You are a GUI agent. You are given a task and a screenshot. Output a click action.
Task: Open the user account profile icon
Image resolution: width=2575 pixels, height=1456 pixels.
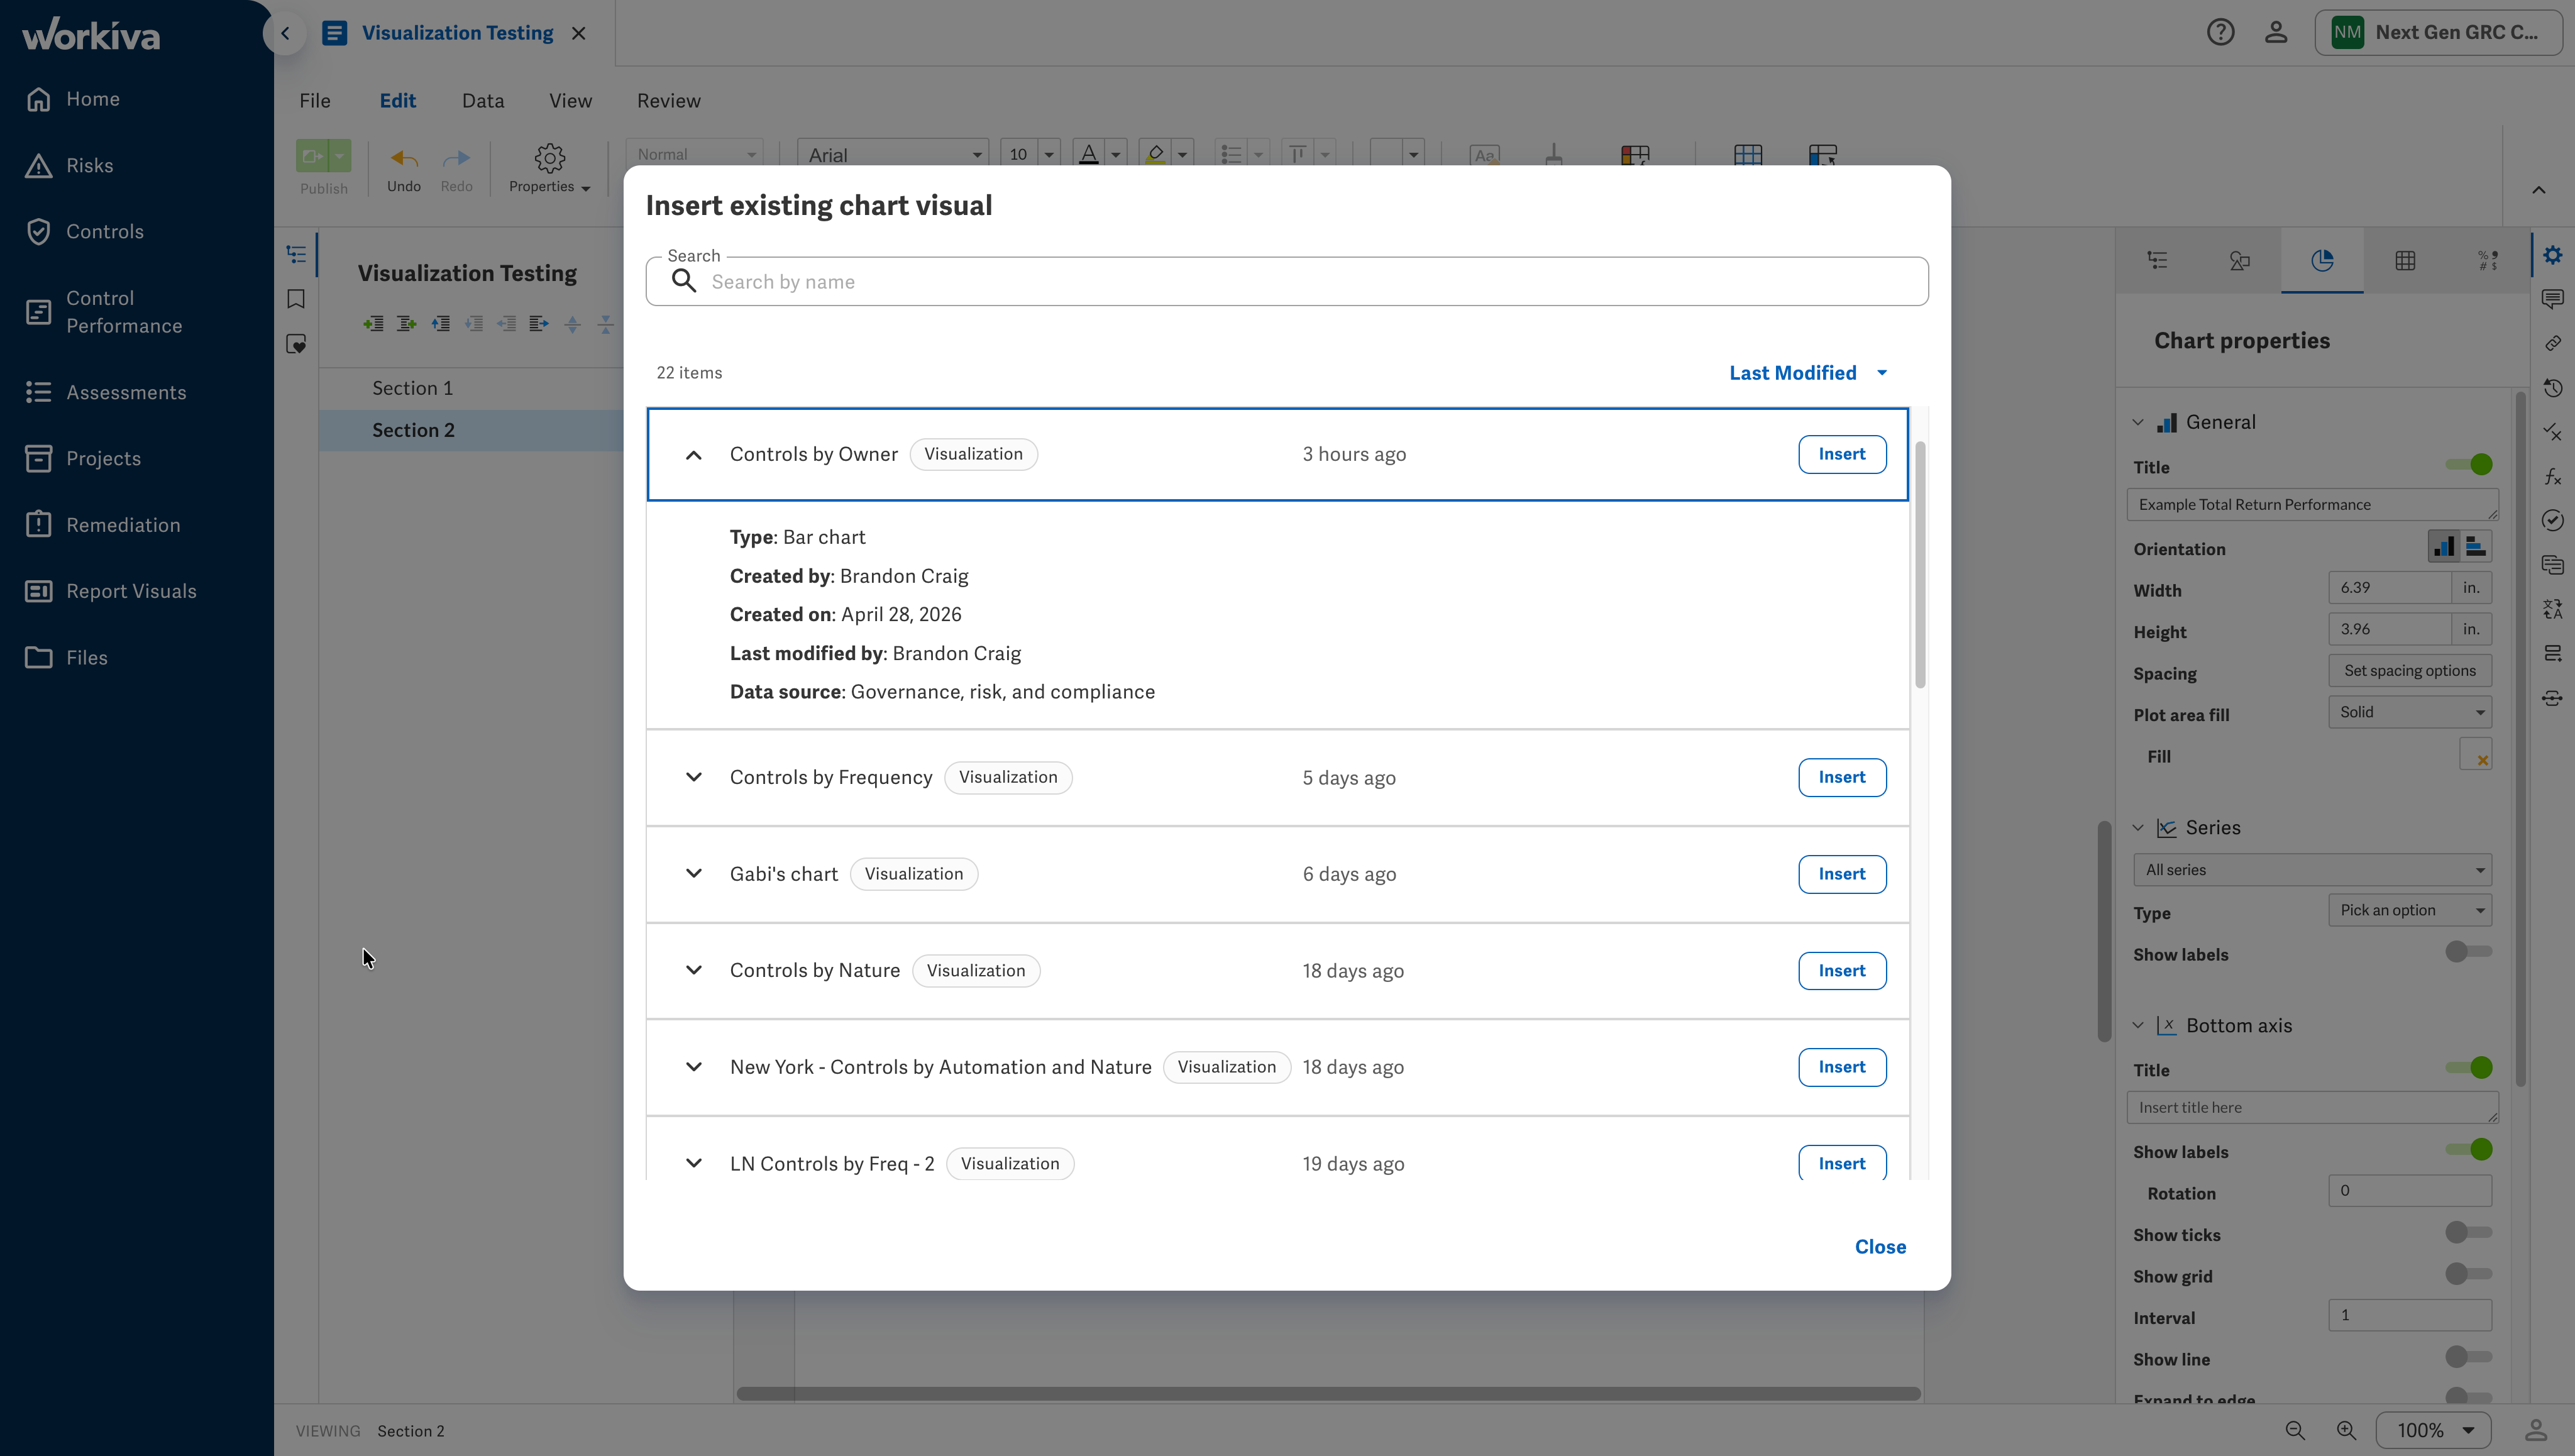[x=2276, y=32]
